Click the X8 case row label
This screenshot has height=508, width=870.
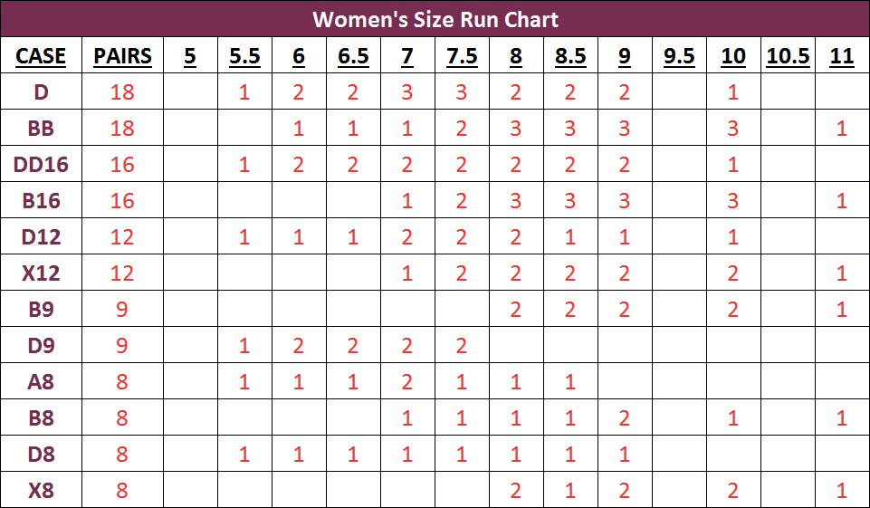41,491
